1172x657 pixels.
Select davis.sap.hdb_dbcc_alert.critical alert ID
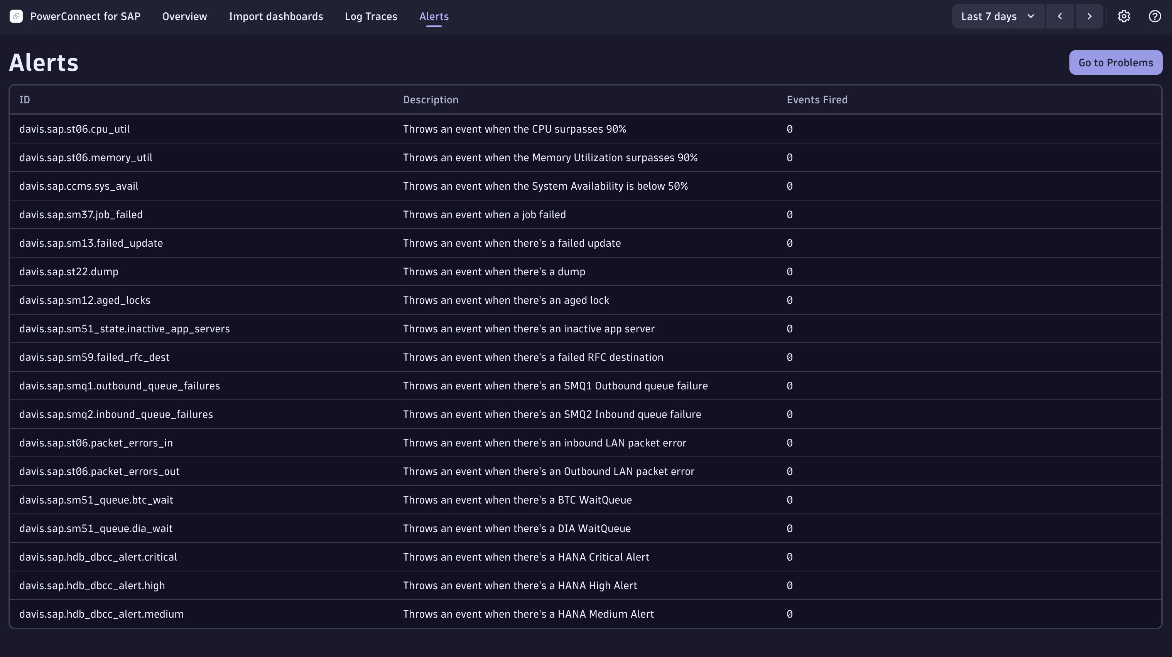click(98, 557)
